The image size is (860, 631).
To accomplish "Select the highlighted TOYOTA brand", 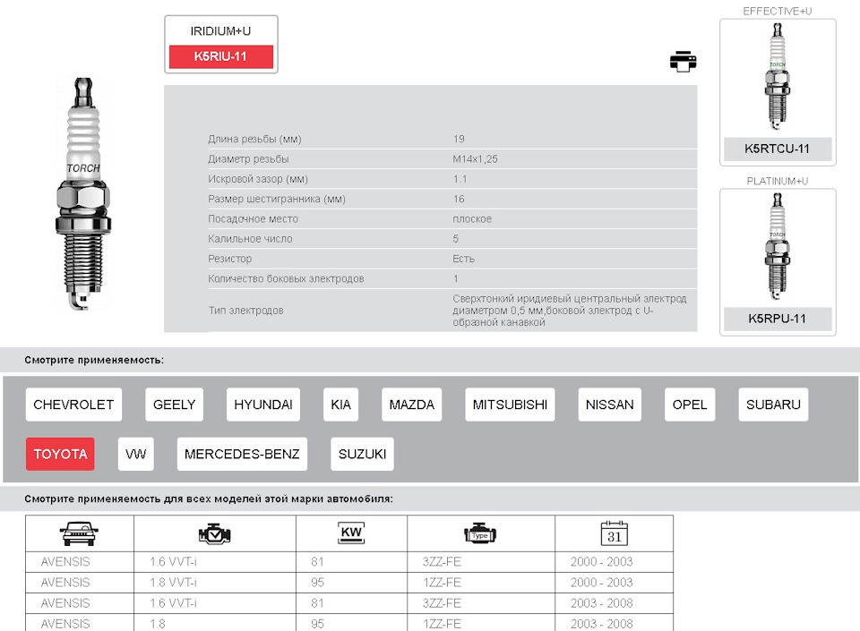I will [x=60, y=454].
